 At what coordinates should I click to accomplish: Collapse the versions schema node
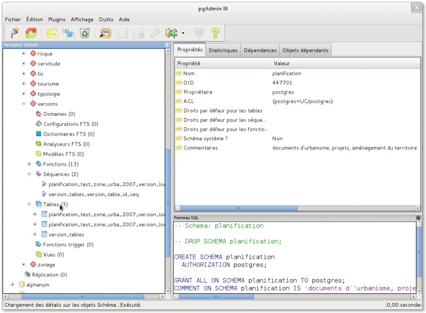coord(23,104)
